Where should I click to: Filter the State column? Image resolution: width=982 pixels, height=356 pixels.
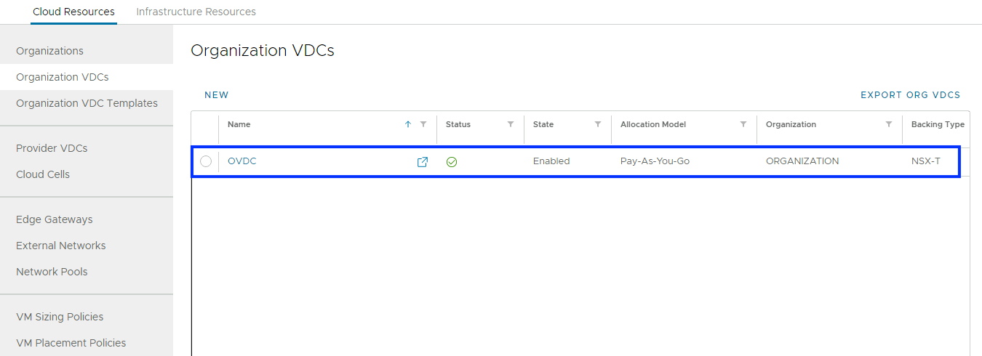pos(598,124)
